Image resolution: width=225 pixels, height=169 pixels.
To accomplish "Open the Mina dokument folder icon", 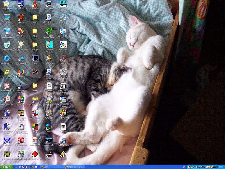I will coord(7,4).
